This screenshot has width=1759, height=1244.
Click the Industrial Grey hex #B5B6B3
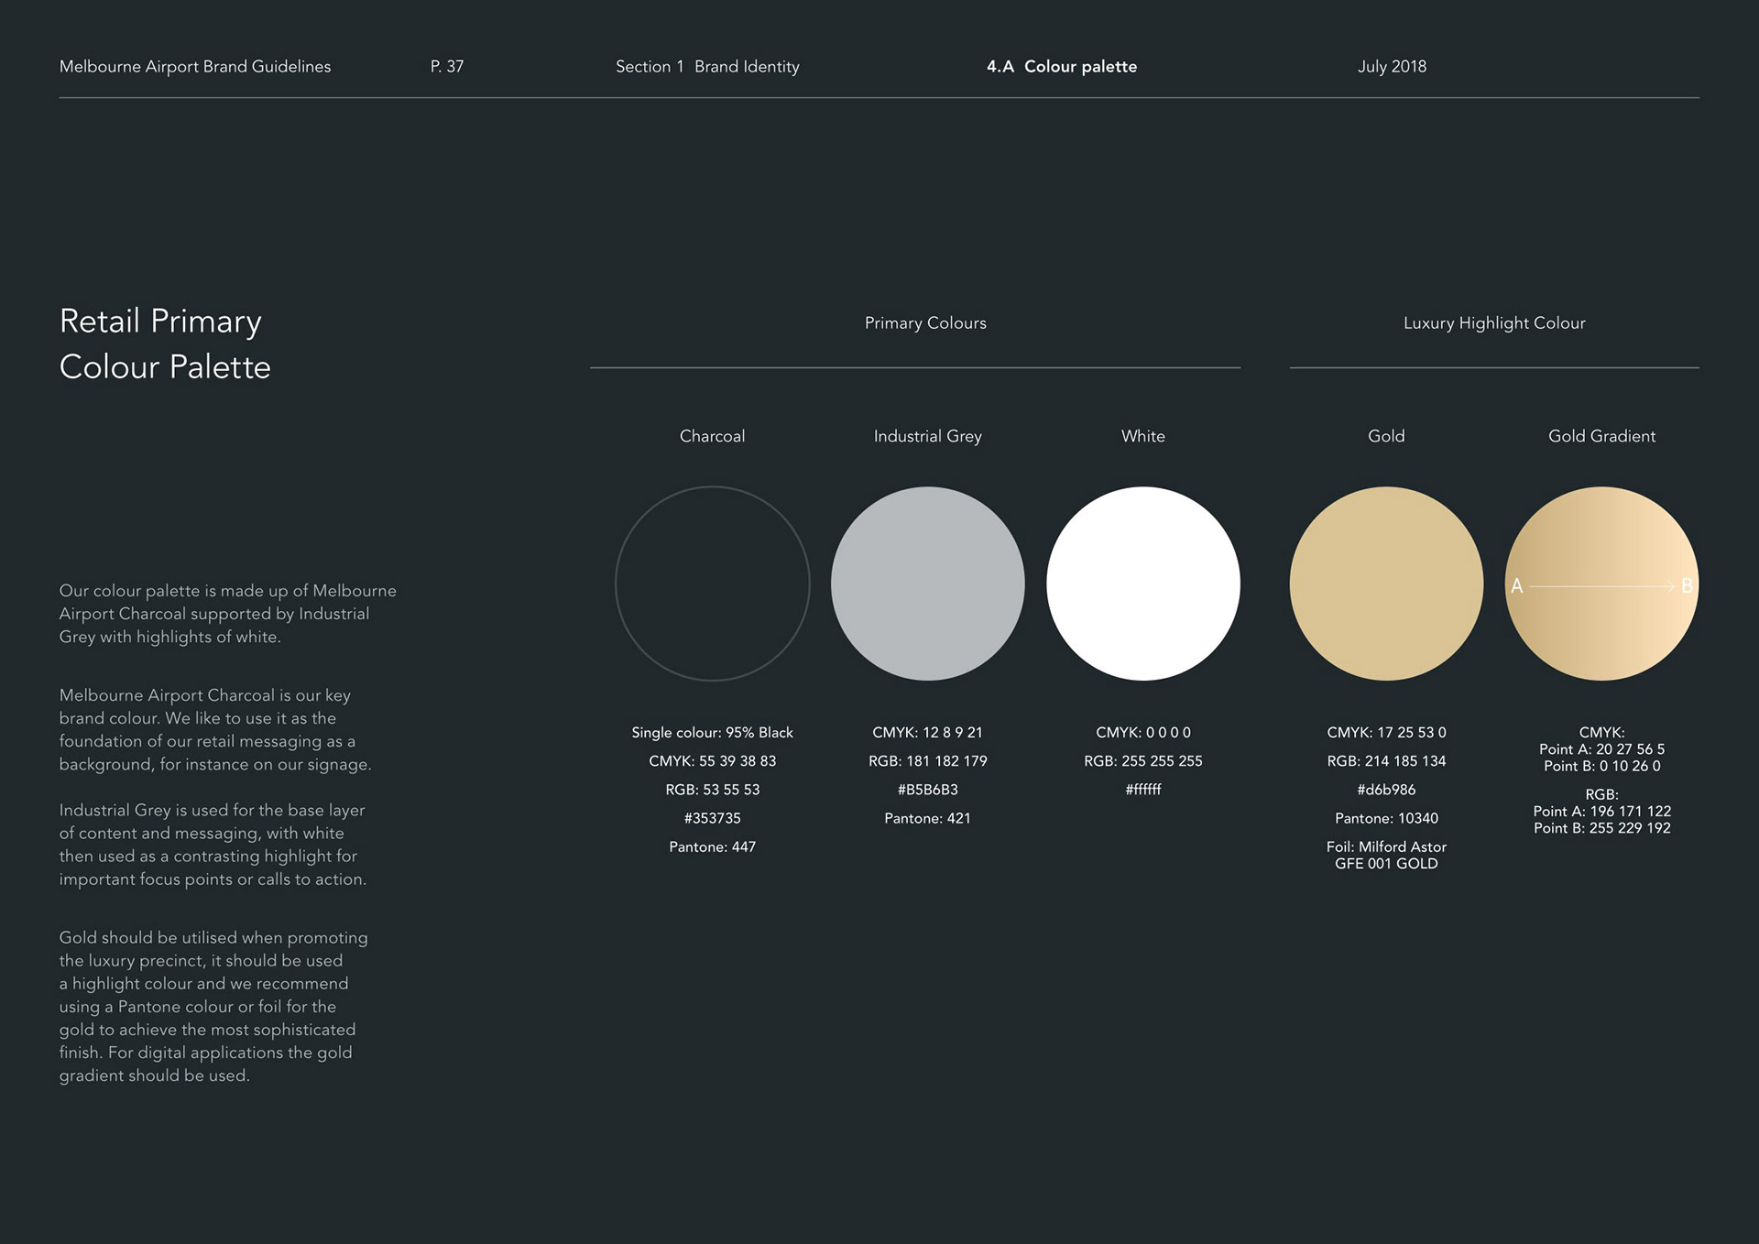927,790
